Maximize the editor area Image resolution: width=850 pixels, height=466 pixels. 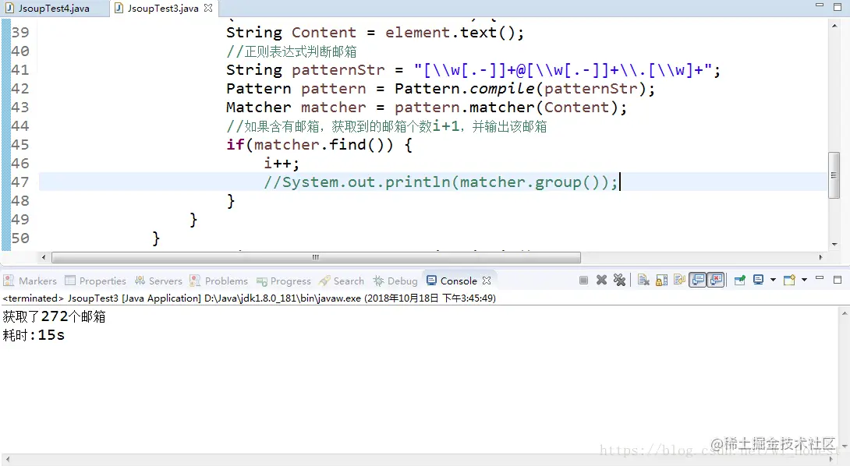coord(838,6)
